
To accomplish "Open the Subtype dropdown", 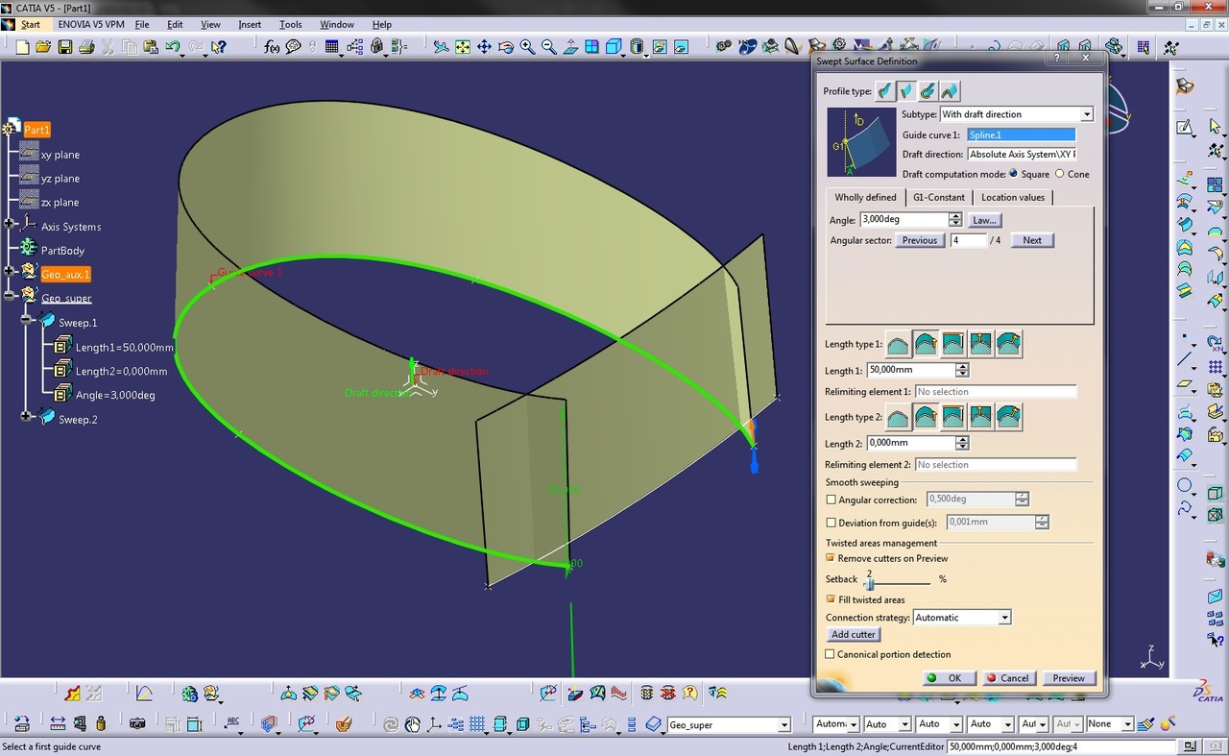I will click(x=1087, y=114).
